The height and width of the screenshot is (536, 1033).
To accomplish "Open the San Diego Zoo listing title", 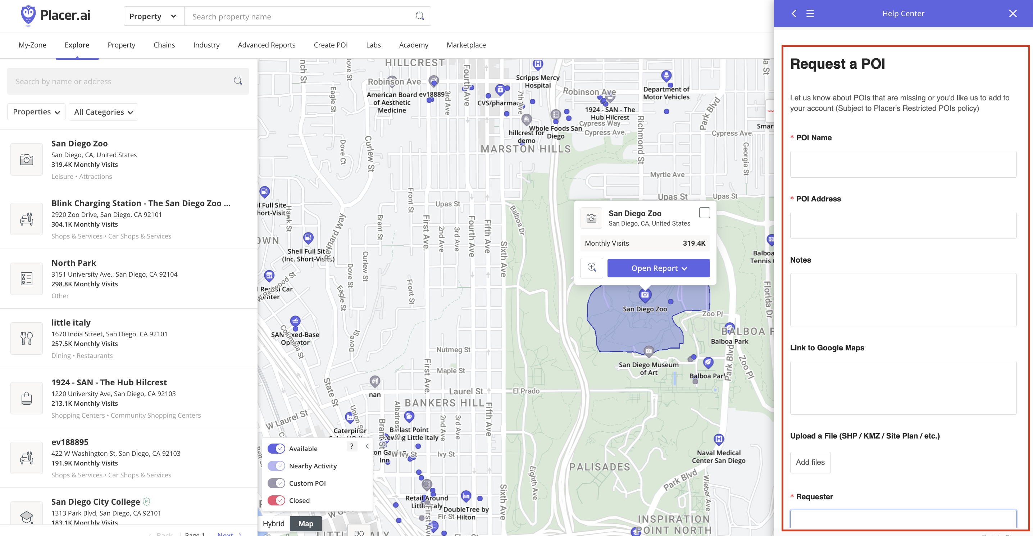I will 79,143.
